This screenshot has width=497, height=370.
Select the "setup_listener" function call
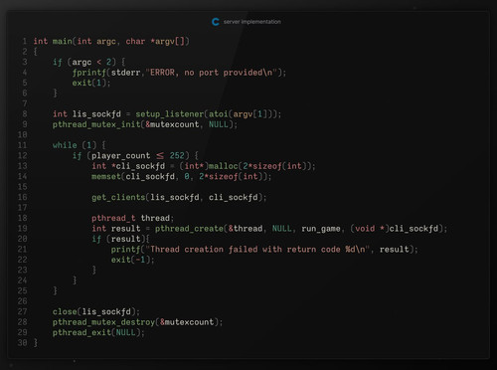[x=170, y=114]
